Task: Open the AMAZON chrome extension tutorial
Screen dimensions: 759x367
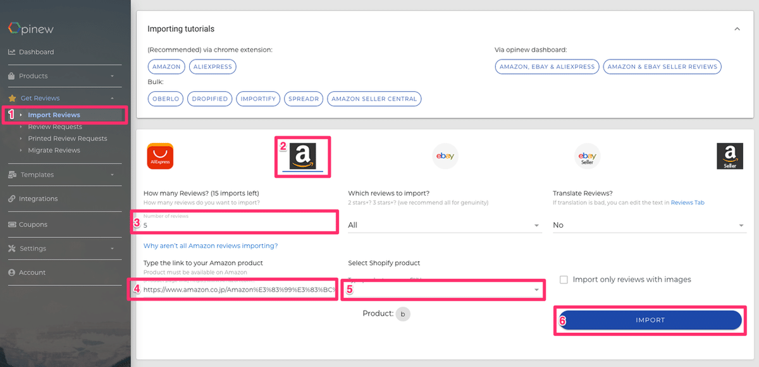Action: (166, 66)
